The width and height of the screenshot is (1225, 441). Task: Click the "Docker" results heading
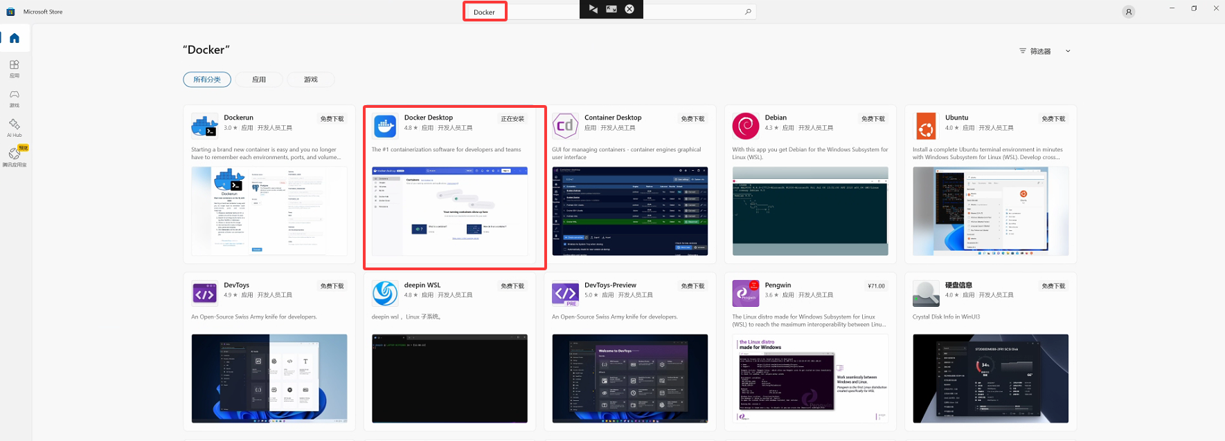click(x=206, y=50)
